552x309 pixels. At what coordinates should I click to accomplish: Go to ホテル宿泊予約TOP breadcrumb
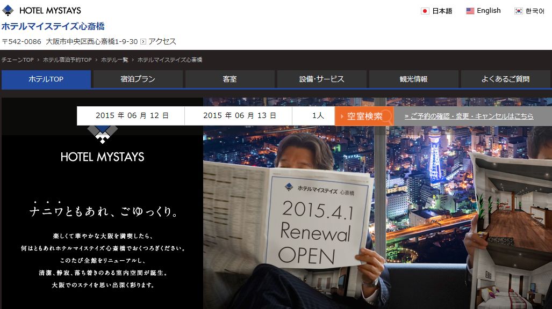[67, 60]
